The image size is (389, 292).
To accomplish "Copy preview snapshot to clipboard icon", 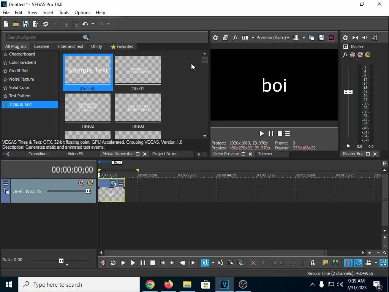I will click(x=312, y=38).
